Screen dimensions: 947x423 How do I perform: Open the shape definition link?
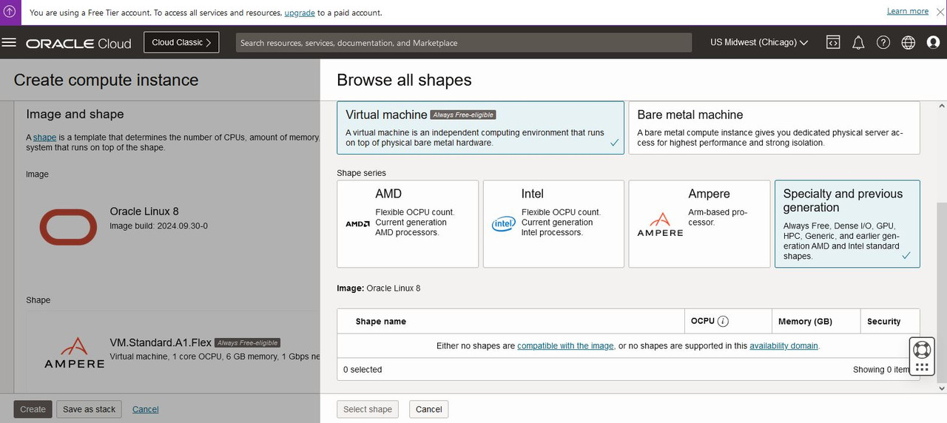click(44, 138)
